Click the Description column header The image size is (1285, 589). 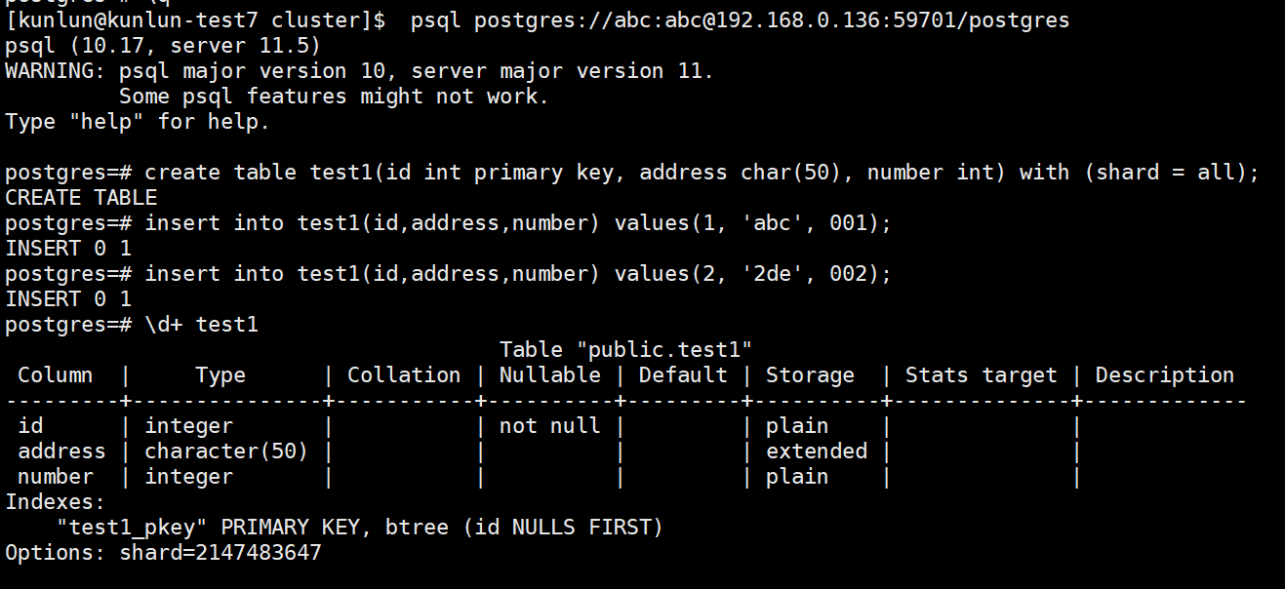click(1165, 375)
